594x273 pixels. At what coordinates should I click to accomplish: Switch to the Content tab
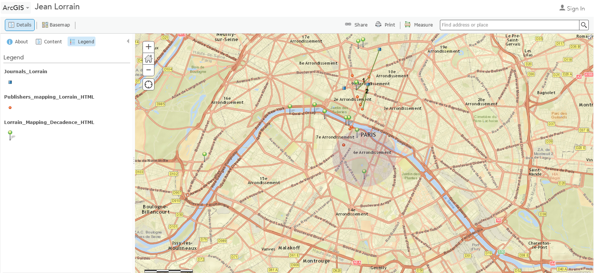[x=49, y=42]
